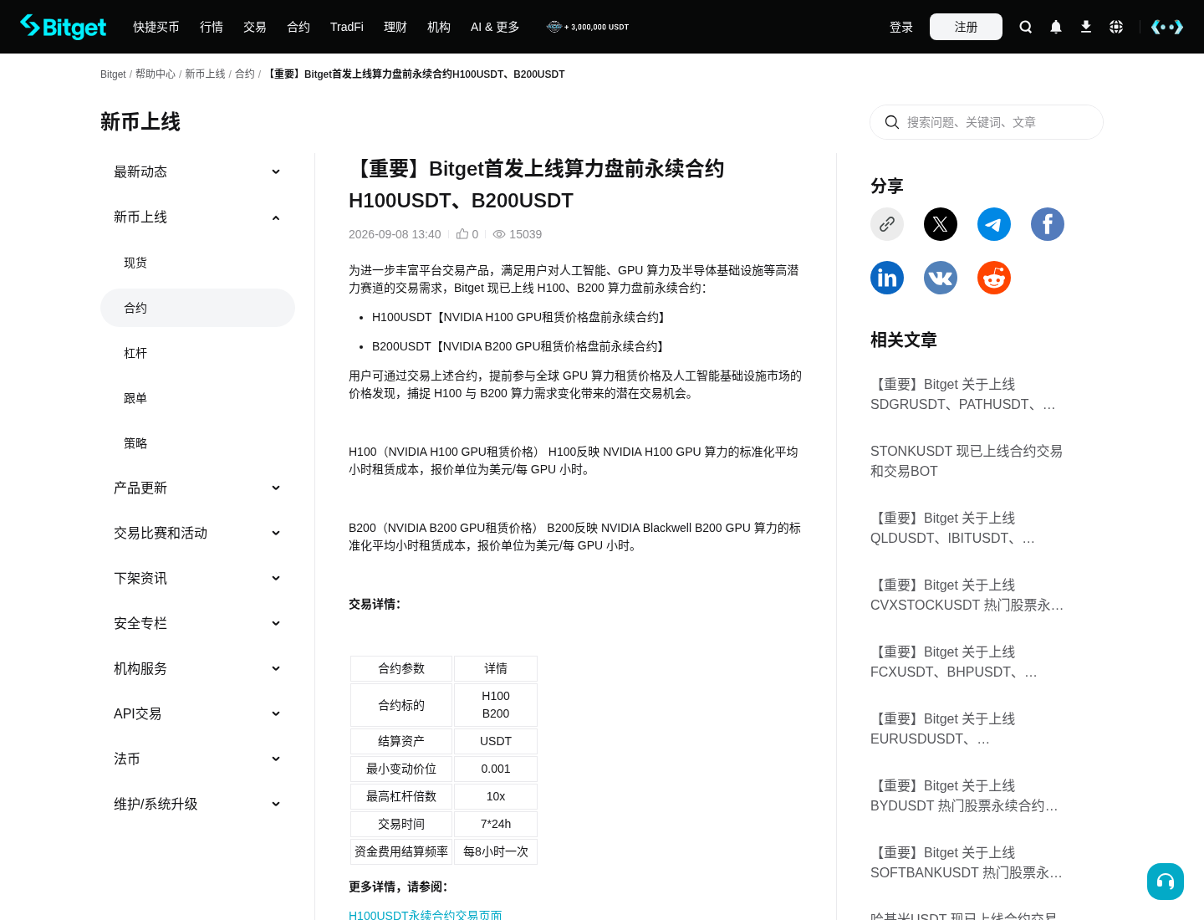
Task: Share article on VK
Action: [941, 278]
